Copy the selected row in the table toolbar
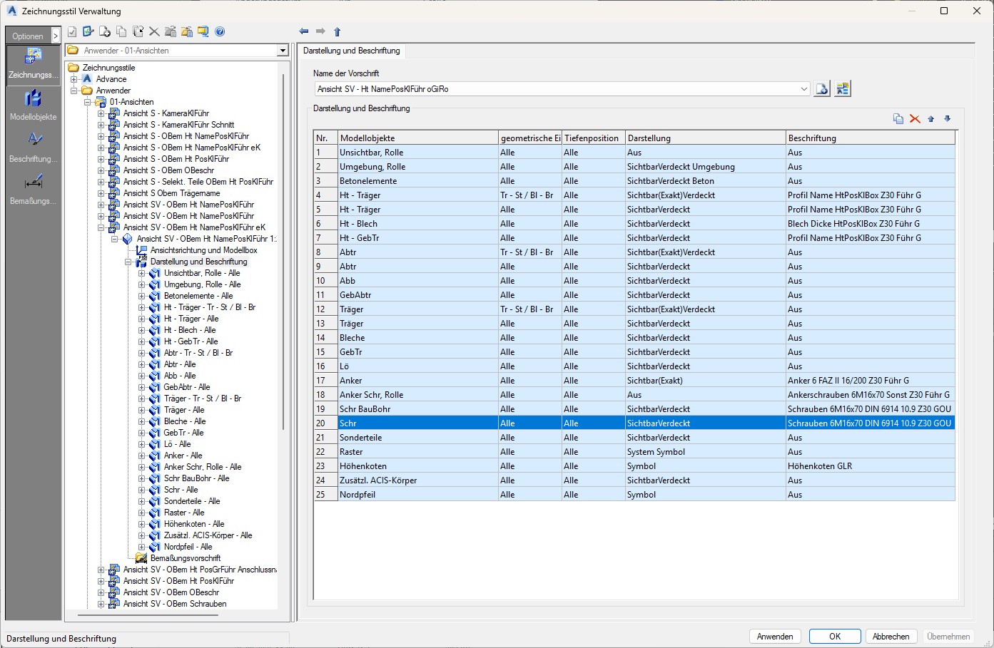The width and height of the screenshot is (994, 648). [898, 119]
